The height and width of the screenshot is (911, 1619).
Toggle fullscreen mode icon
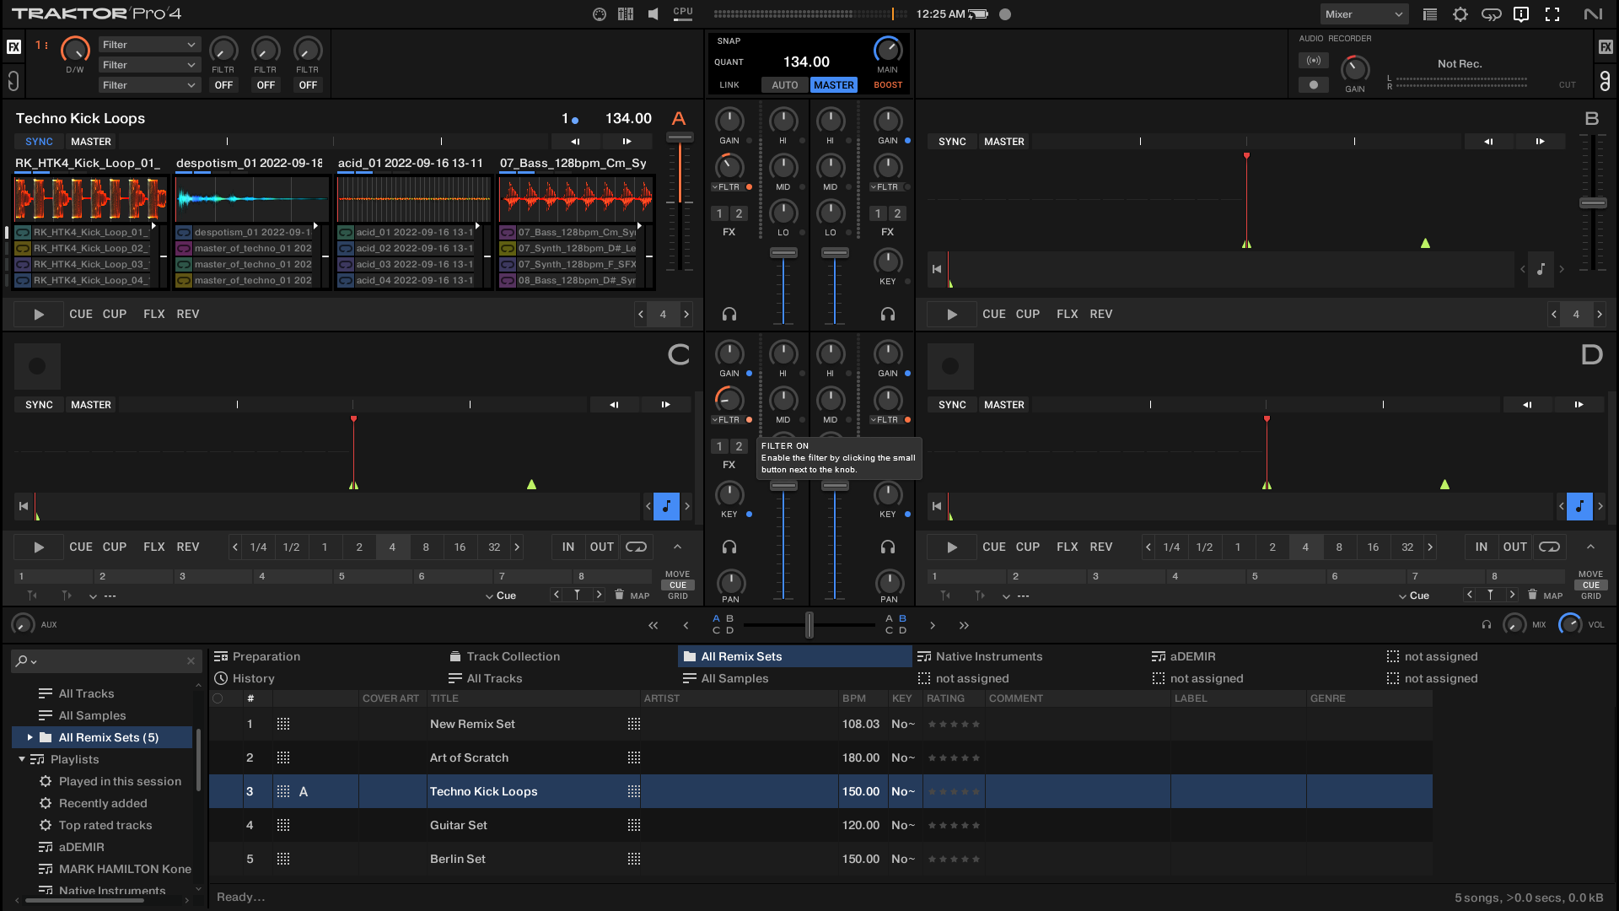click(1552, 14)
